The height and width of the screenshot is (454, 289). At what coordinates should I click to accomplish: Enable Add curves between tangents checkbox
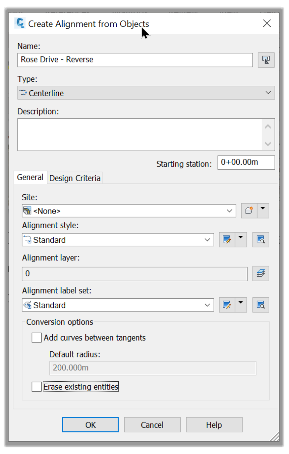(37, 338)
